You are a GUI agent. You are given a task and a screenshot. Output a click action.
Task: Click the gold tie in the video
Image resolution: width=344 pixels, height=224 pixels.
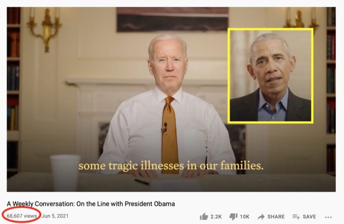tap(170, 135)
